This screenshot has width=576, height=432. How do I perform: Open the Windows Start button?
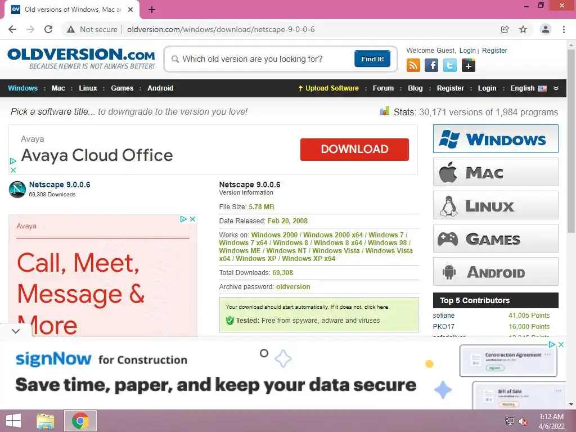(13, 421)
